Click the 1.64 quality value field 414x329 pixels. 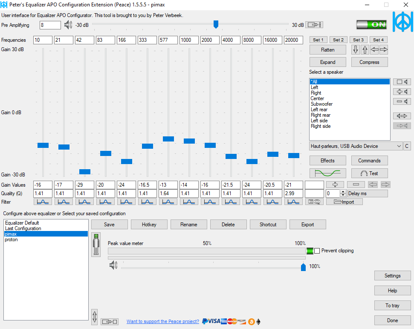click(x=168, y=193)
